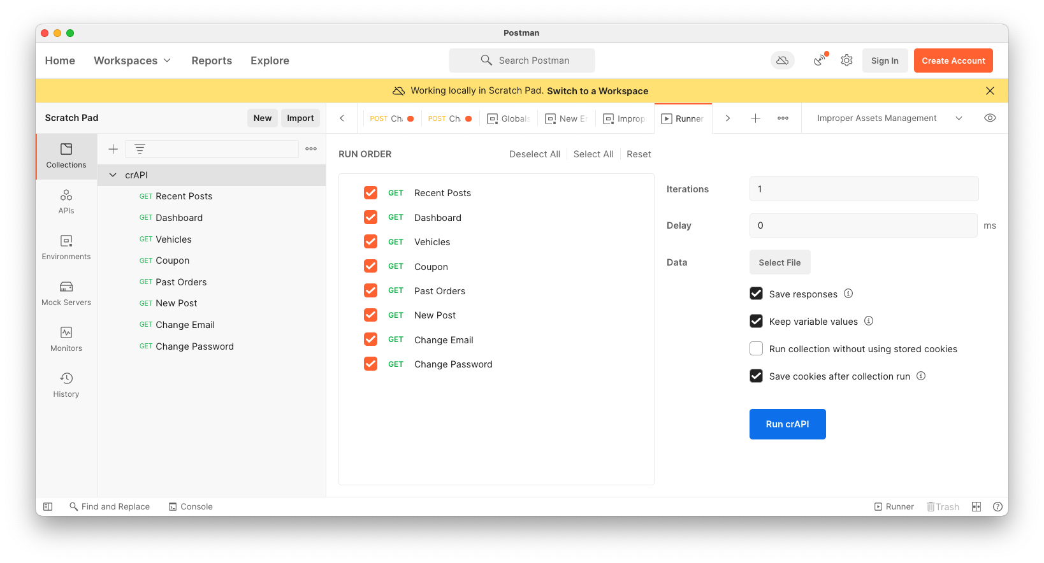This screenshot has height=563, width=1044.
Task: Open the Workspaces dropdown
Action: pos(133,61)
